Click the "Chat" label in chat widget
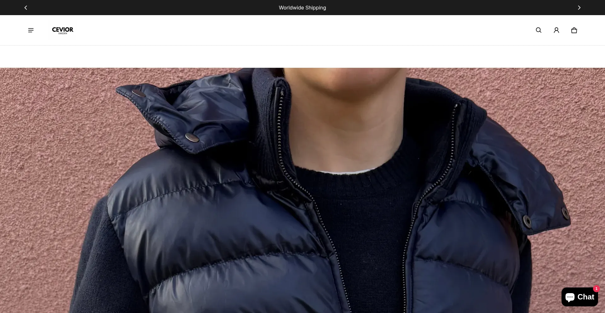This screenshot has height=313, width=605. click(585, 297)
